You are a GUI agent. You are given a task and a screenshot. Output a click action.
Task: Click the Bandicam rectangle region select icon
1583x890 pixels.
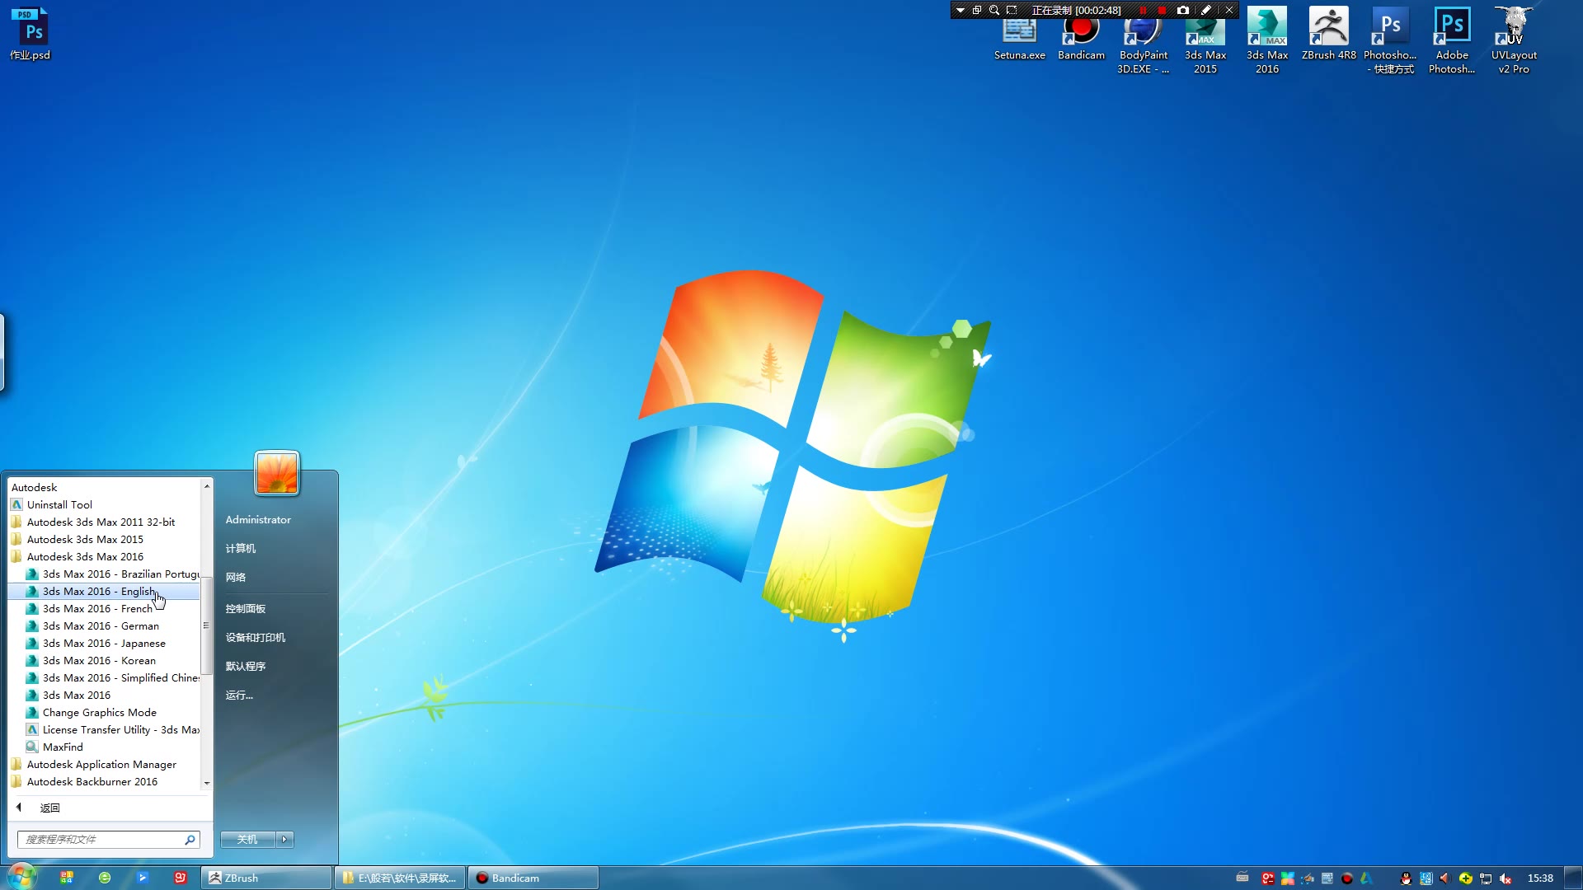[1012, 11]
